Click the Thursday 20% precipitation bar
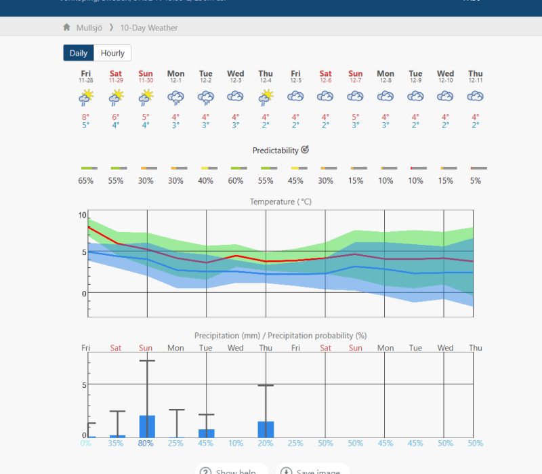542x474 pixels. (266, 429)
